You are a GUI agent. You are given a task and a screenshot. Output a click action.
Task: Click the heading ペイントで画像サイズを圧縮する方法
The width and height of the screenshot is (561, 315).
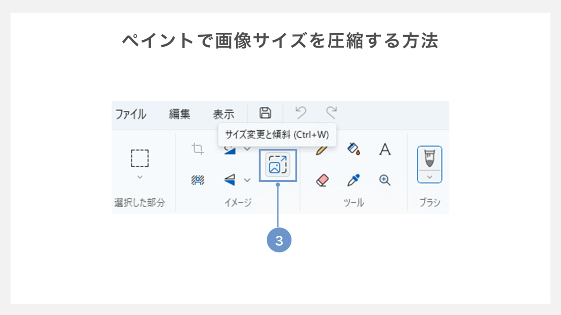pos(280,41)
